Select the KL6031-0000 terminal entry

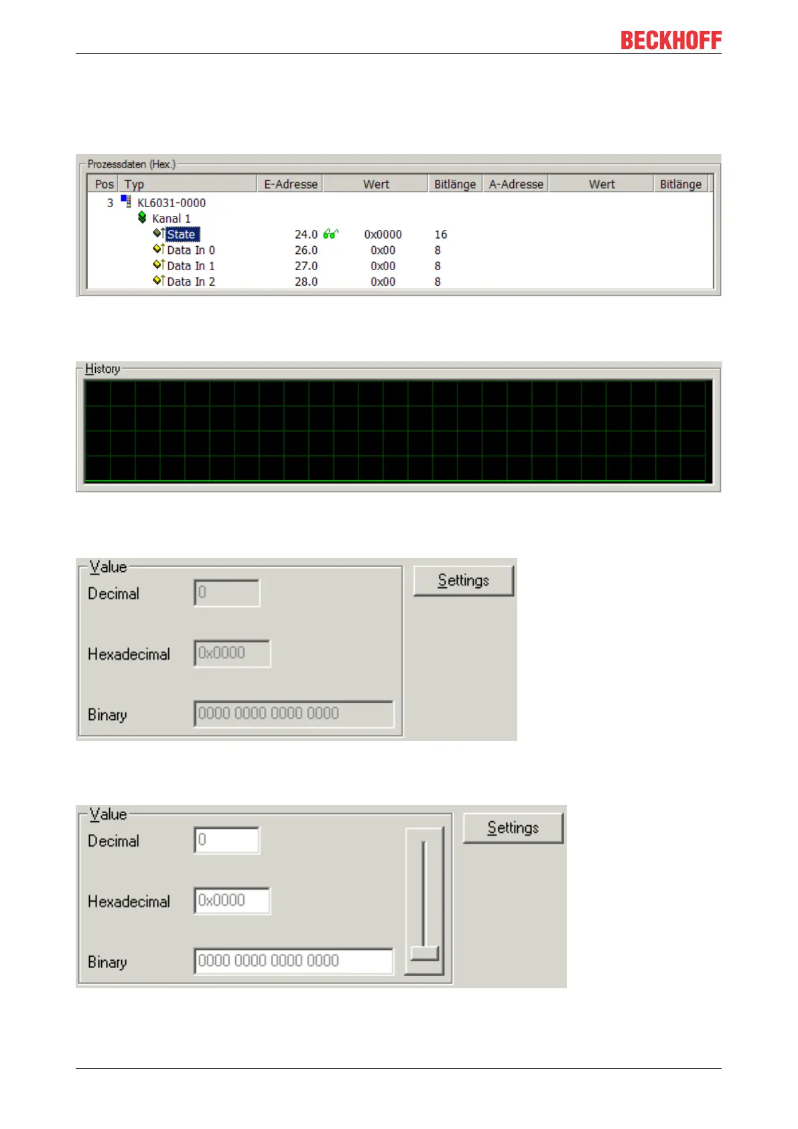(172, 202)
